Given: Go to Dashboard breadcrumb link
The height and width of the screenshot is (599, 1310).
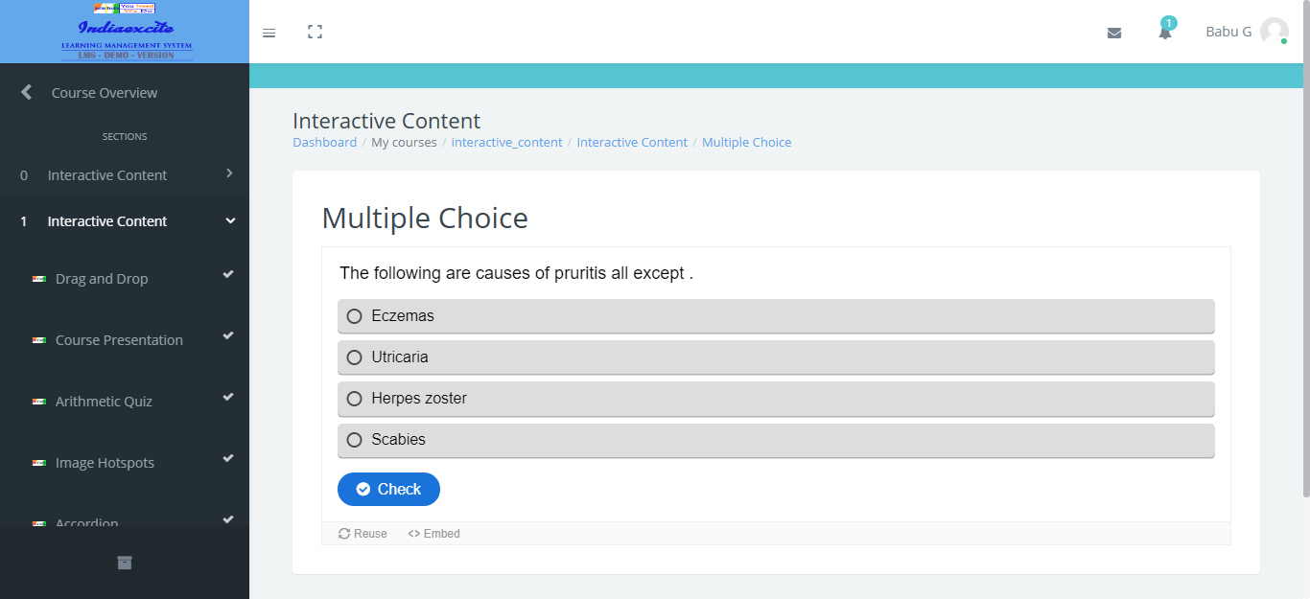Looking at the screenshot, I should pyautogui.click(x=324, y=142).
